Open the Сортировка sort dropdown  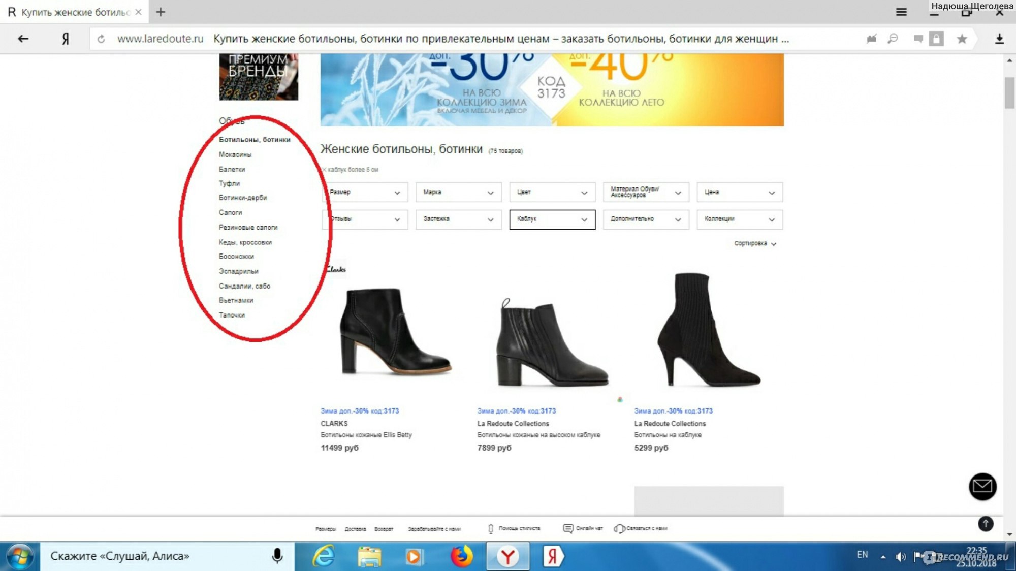(x=755, y=243)
